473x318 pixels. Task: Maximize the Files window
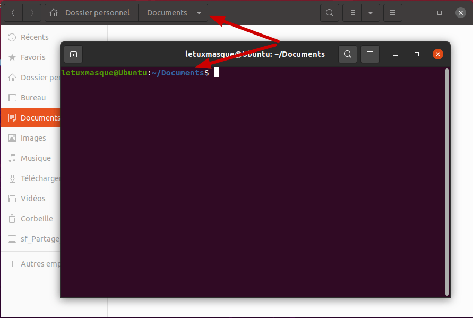[439, 13]
